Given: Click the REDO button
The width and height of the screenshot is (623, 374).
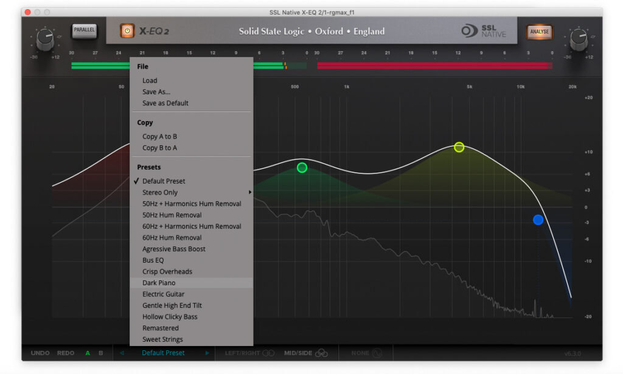Looking at the screenshot, I should (66, 353).
